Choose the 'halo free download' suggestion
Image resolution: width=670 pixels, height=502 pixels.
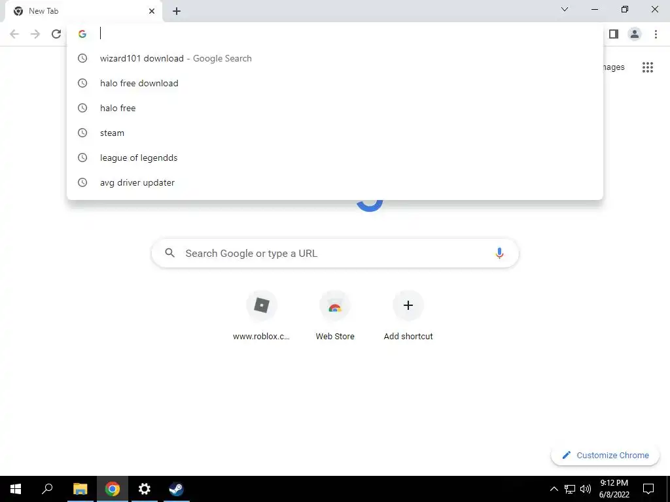pyautogui.click(x=335, y=83)
